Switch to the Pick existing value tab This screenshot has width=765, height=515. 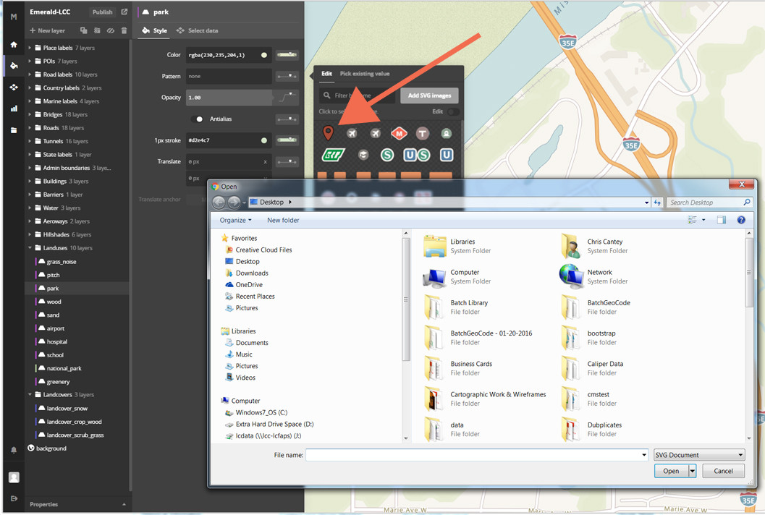point(363,74)
